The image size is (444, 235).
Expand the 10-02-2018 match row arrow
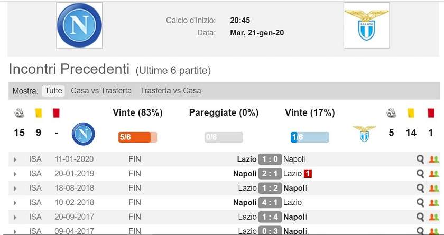[15, 203]
